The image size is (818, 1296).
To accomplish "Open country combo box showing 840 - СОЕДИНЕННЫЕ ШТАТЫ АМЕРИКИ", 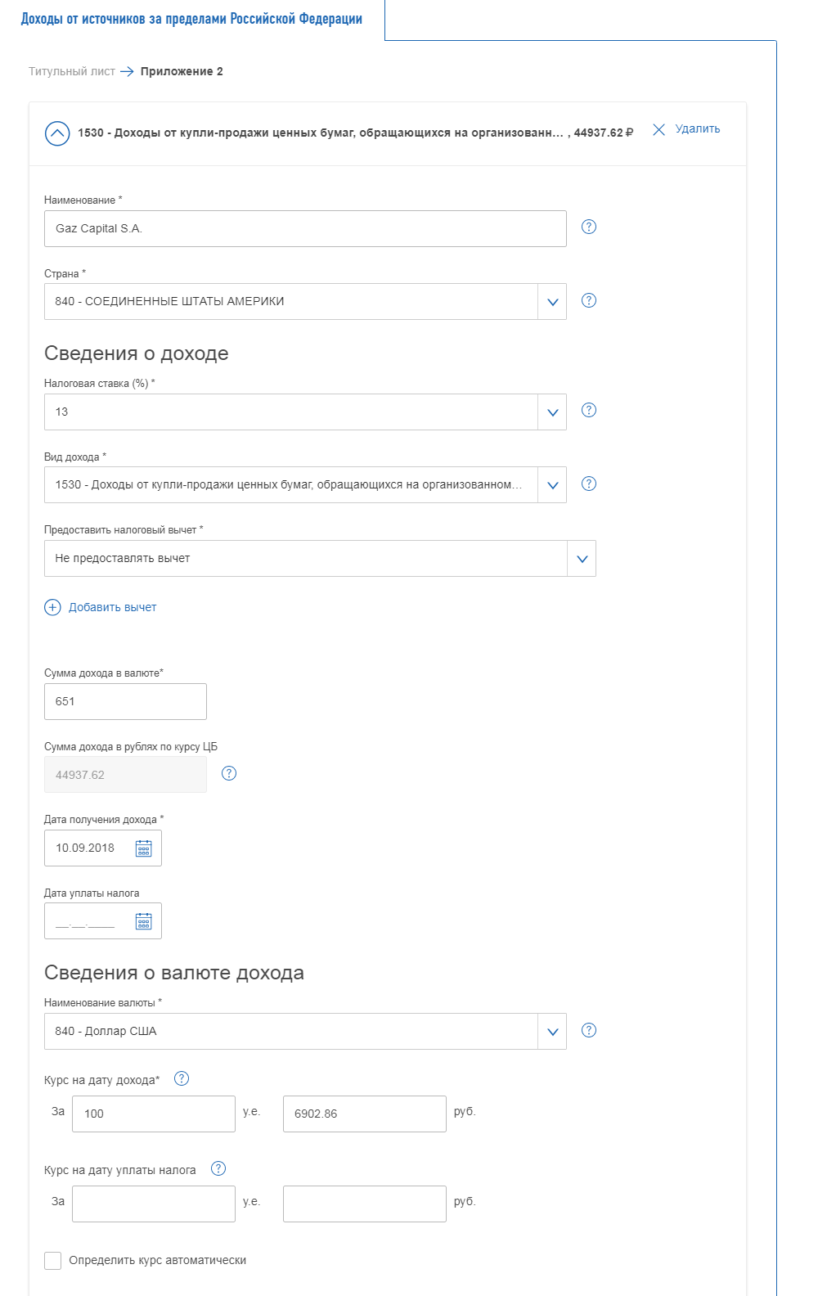I will (305, 302).
